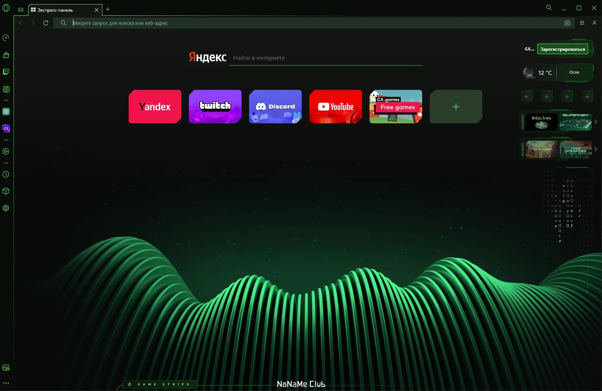
Task: Open the GAME STRIPS panel
Action: coord(160,384)
